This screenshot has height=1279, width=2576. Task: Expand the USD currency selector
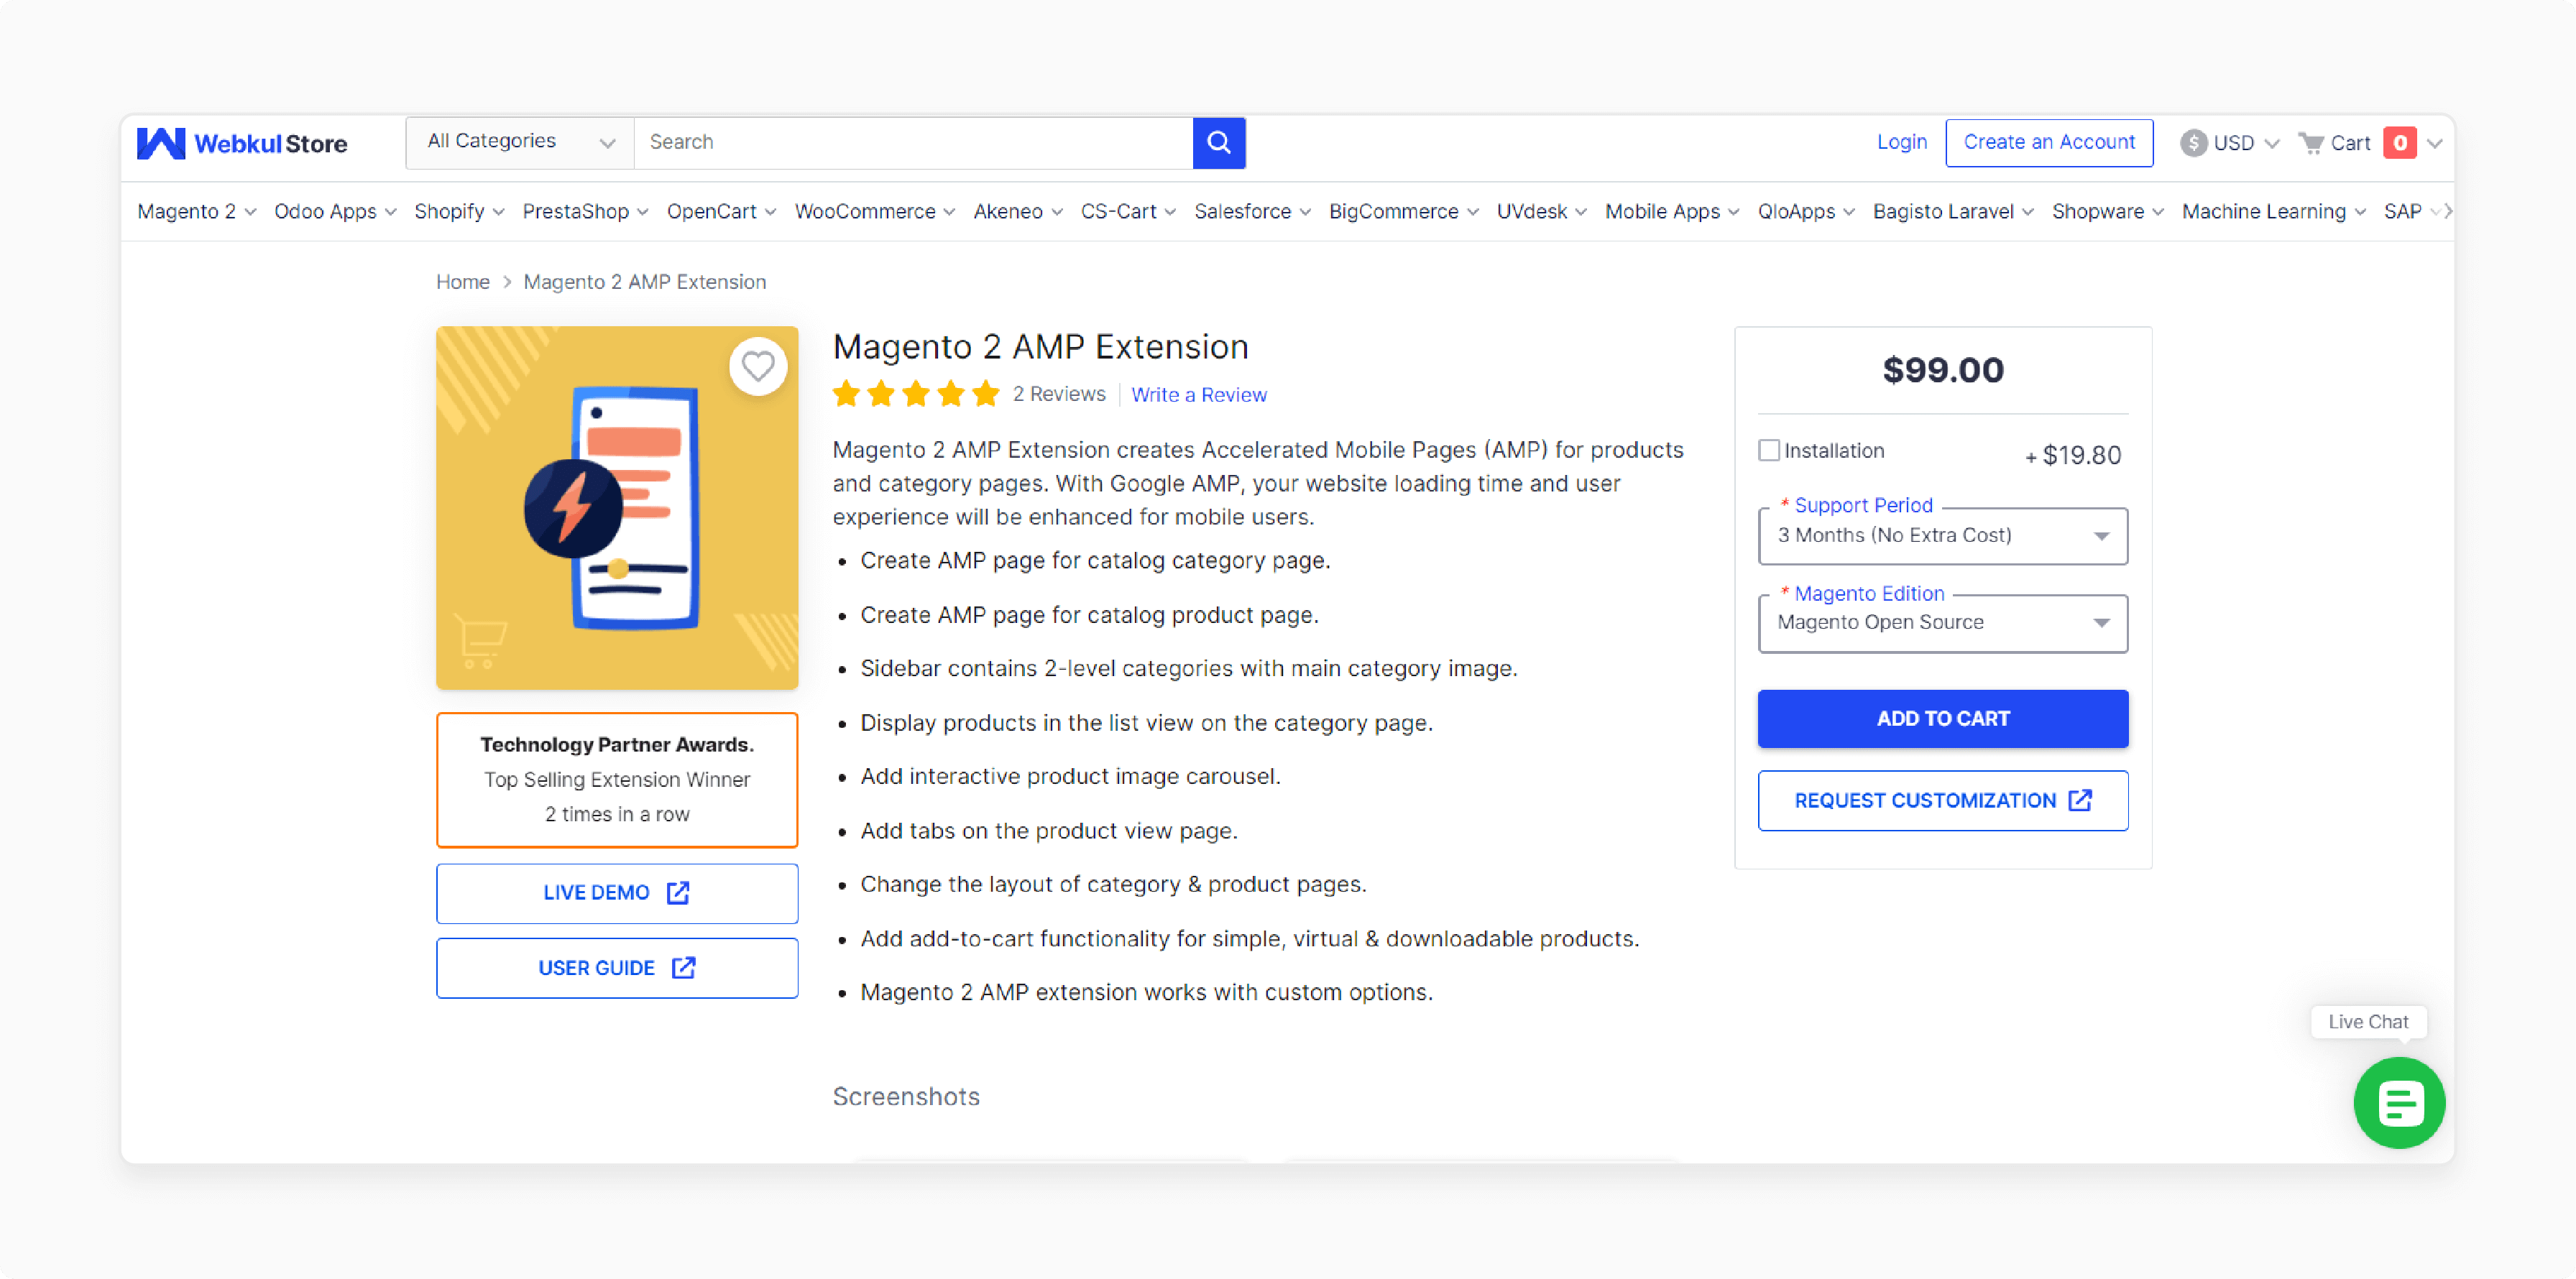[2230, 143]
